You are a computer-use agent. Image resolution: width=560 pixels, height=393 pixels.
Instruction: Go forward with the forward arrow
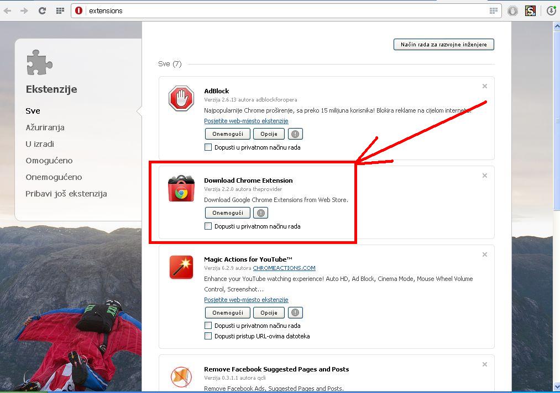[24, 10]
